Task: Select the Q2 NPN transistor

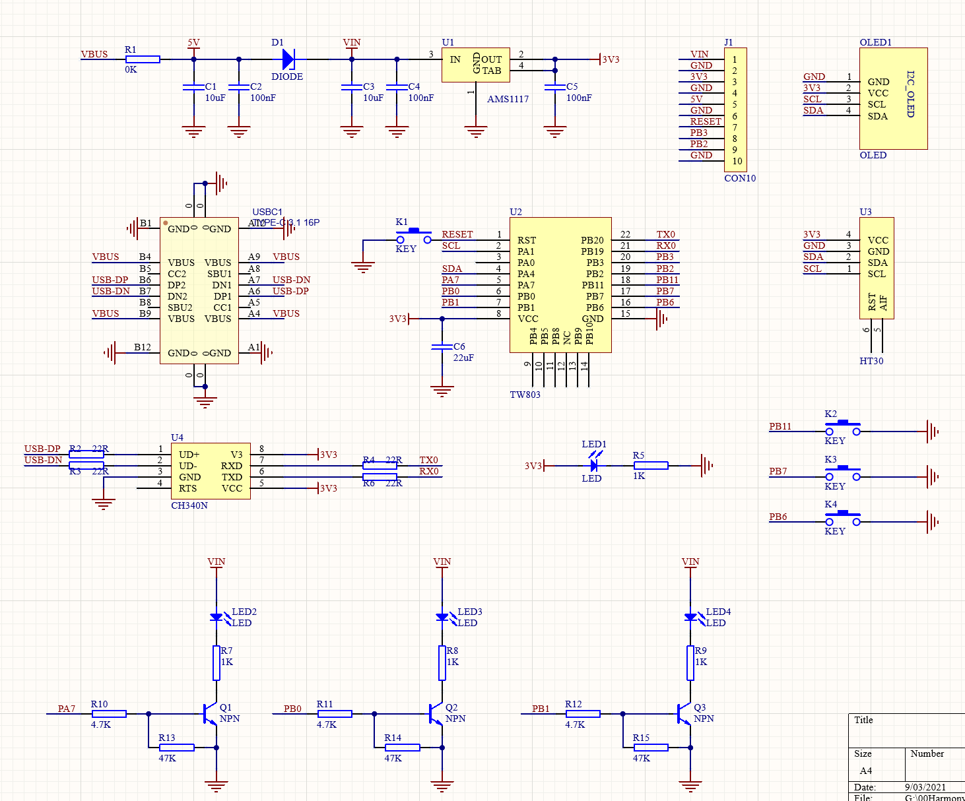Action: pos(436,713)
